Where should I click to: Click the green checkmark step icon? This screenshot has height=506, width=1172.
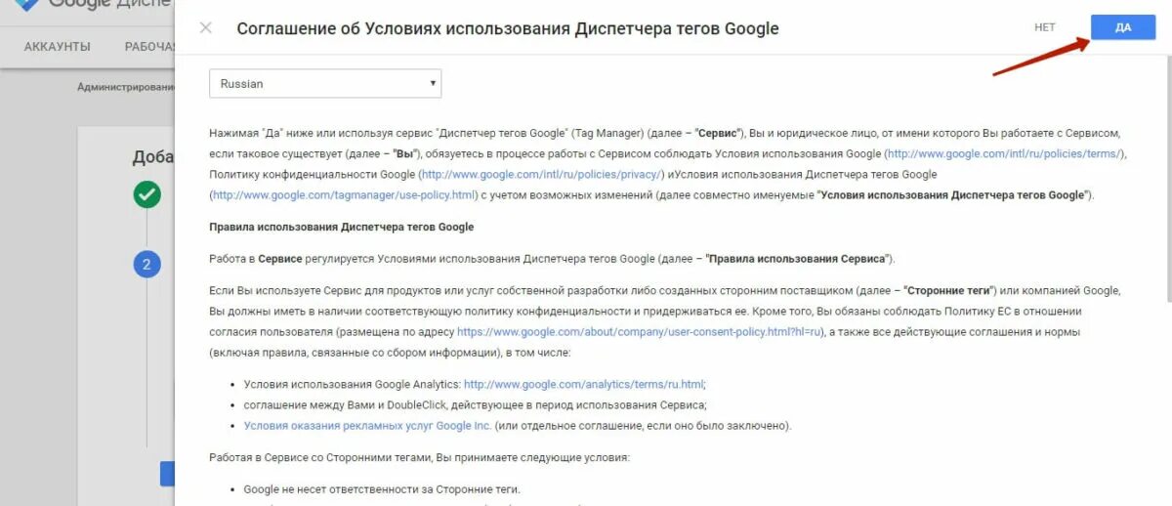tap(146, 194)
